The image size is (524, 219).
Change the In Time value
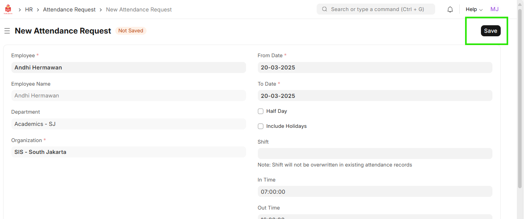[x=375, y=192]
